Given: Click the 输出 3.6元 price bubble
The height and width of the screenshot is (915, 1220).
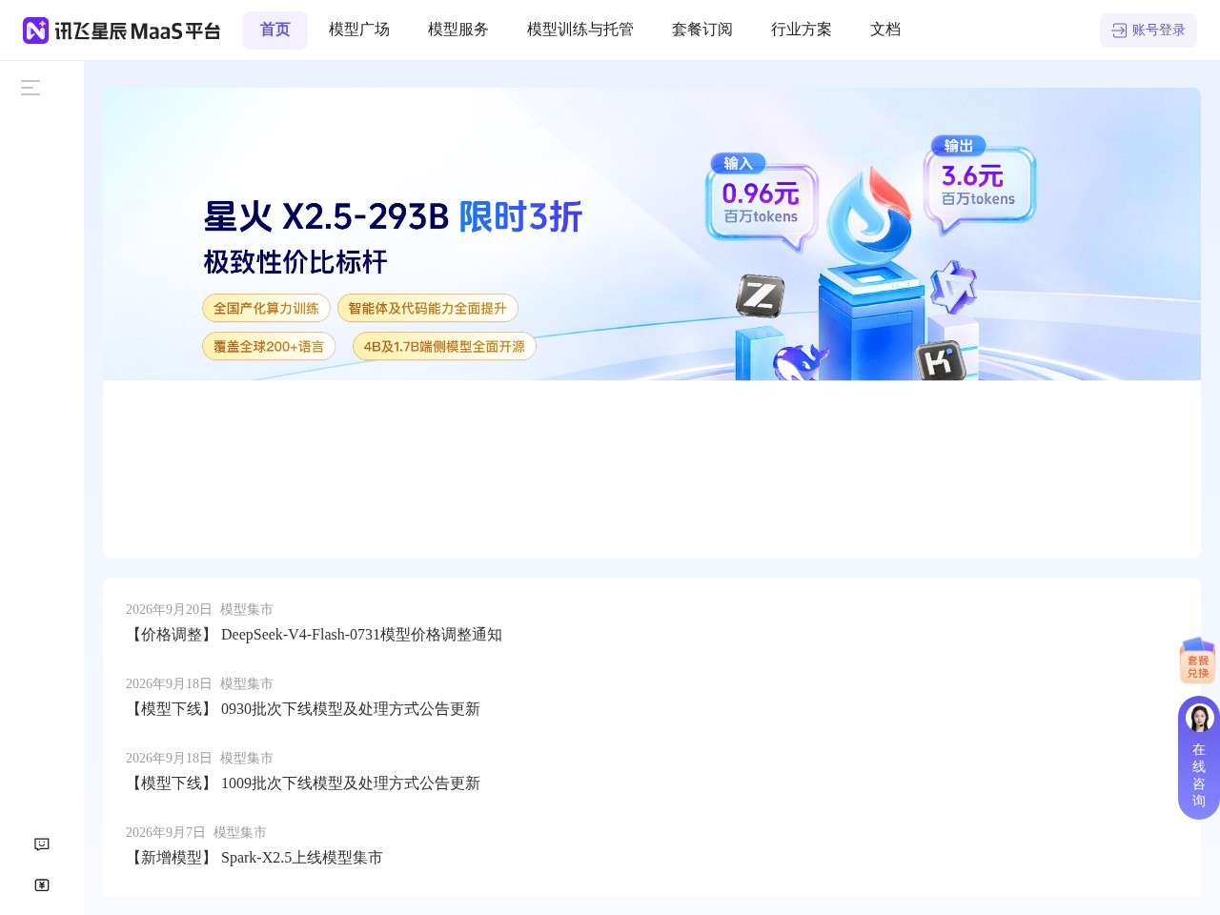Looking at the screenshot, I should pyautogui.click(x=979, y=186).
